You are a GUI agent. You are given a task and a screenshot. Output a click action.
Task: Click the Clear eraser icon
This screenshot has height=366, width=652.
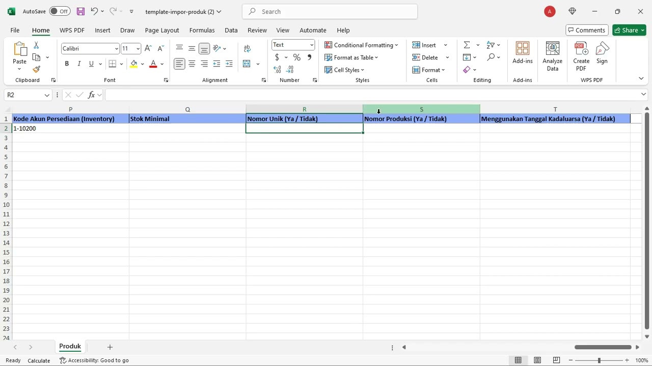click(x=467, y=70)
